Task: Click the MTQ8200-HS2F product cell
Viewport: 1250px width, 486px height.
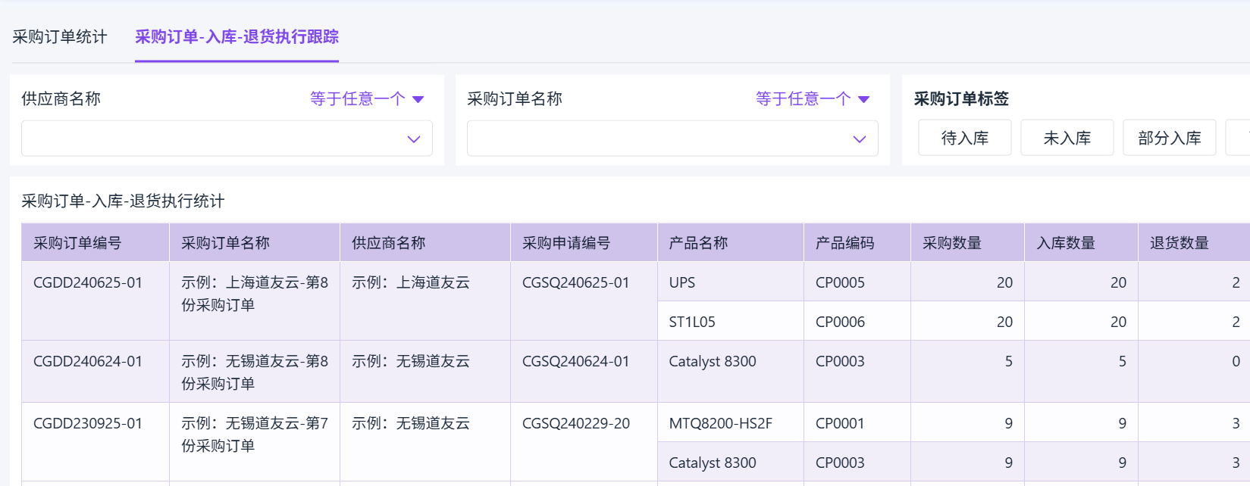Action: point(720,423)
